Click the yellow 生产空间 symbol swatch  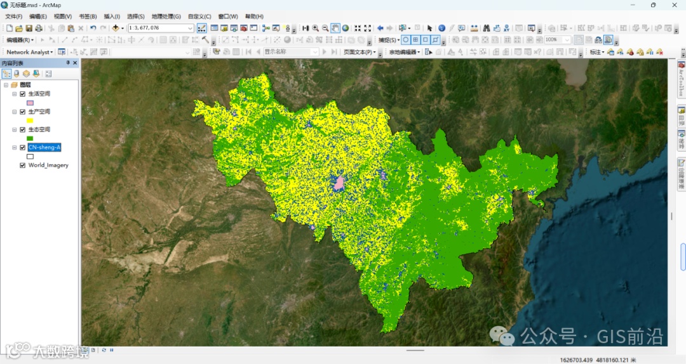(x=30, y=120)
